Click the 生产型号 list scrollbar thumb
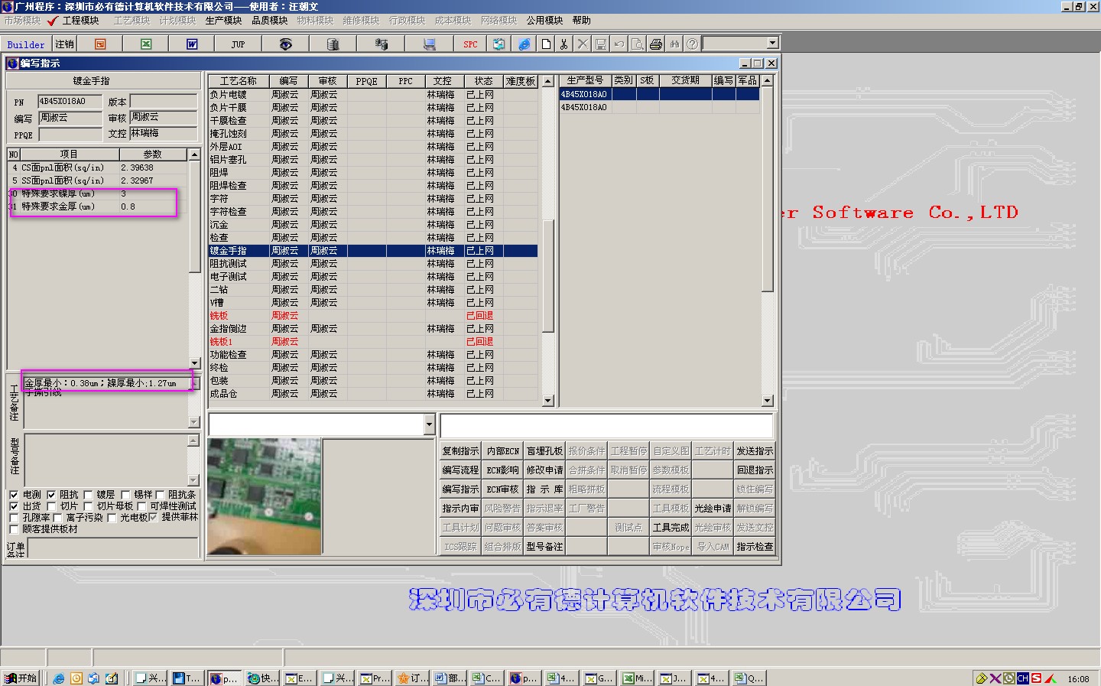 (x=768, y=188)
